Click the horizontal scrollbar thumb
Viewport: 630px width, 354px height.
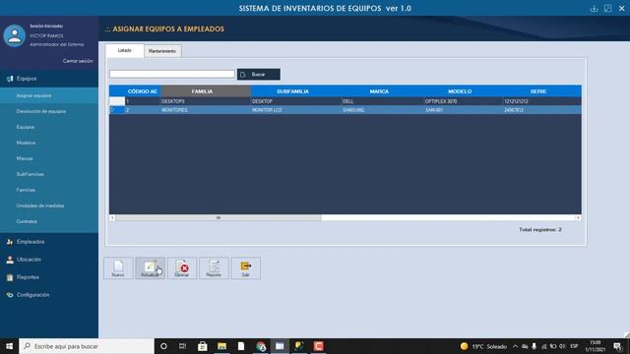coord(219,217)
